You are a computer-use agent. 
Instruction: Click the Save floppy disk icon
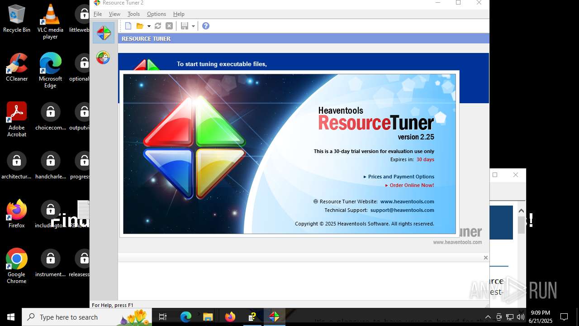click(185, 26)
